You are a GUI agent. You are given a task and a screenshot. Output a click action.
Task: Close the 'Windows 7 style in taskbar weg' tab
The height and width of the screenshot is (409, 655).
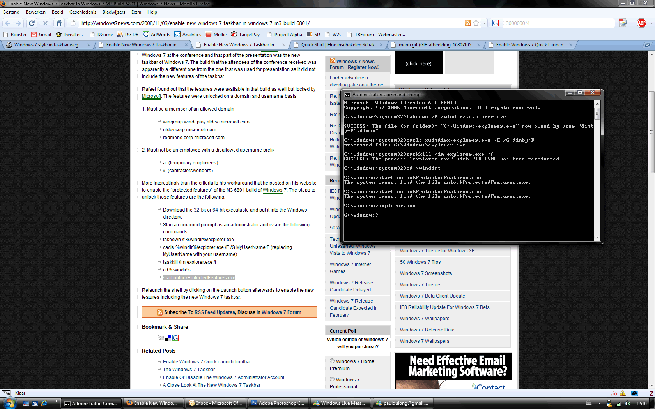89,45
